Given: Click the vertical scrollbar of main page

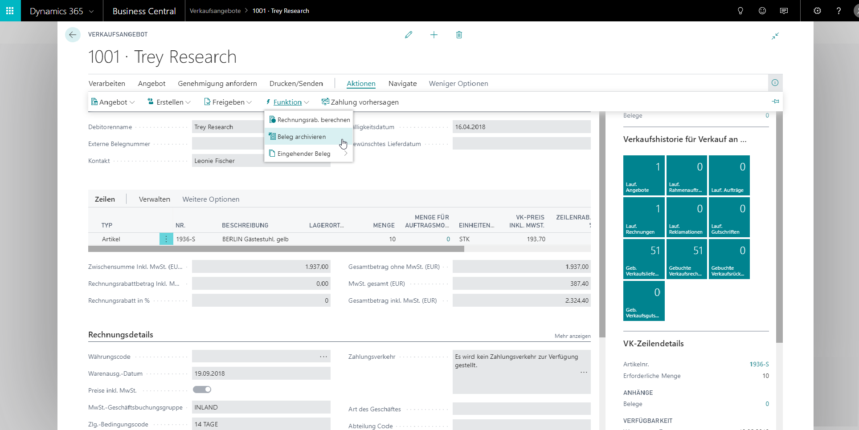Looking at the screenshot, I should pos(602,224).
